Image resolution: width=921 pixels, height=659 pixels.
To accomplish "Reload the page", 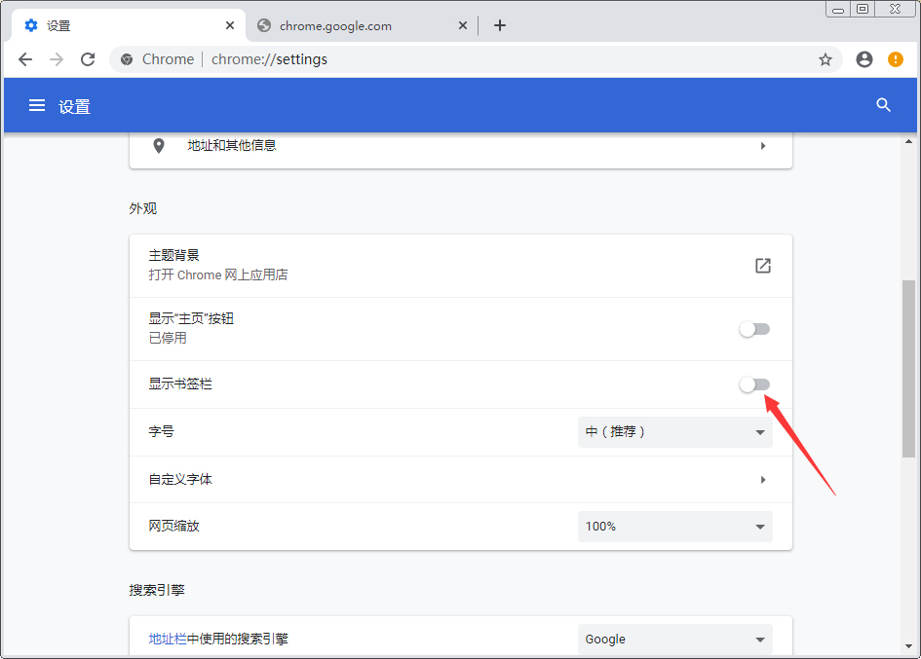I will click(x=88, y=59).
